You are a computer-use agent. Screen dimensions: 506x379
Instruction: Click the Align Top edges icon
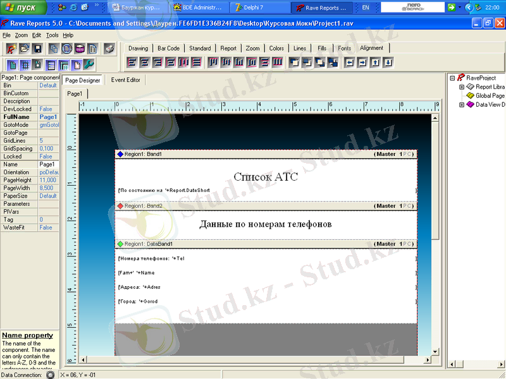tap(213, 62)
